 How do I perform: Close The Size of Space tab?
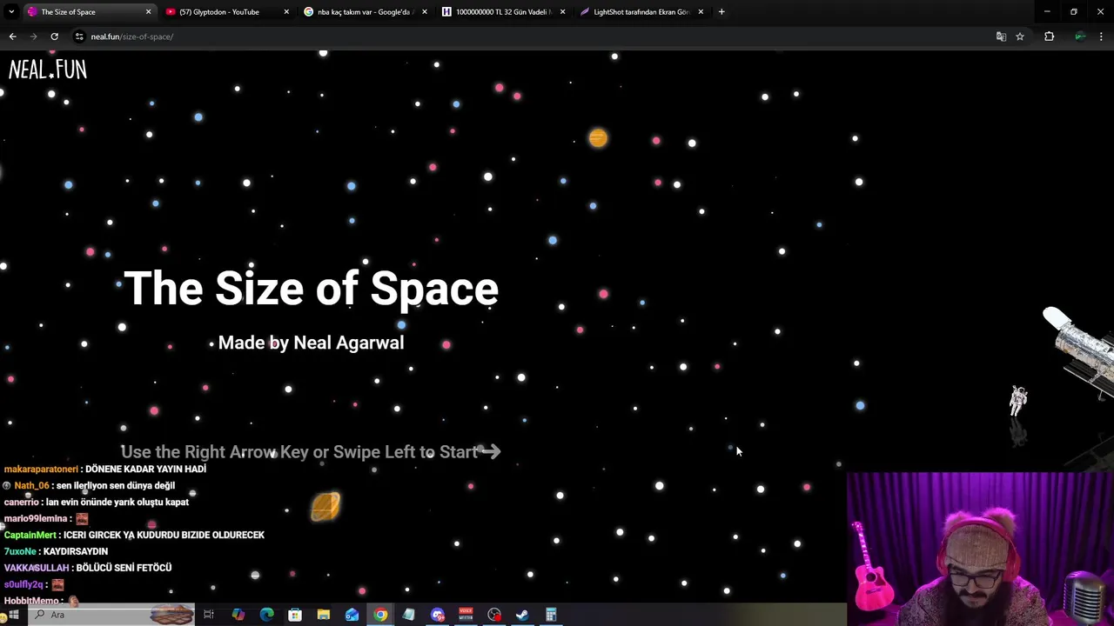click(148, 12)
